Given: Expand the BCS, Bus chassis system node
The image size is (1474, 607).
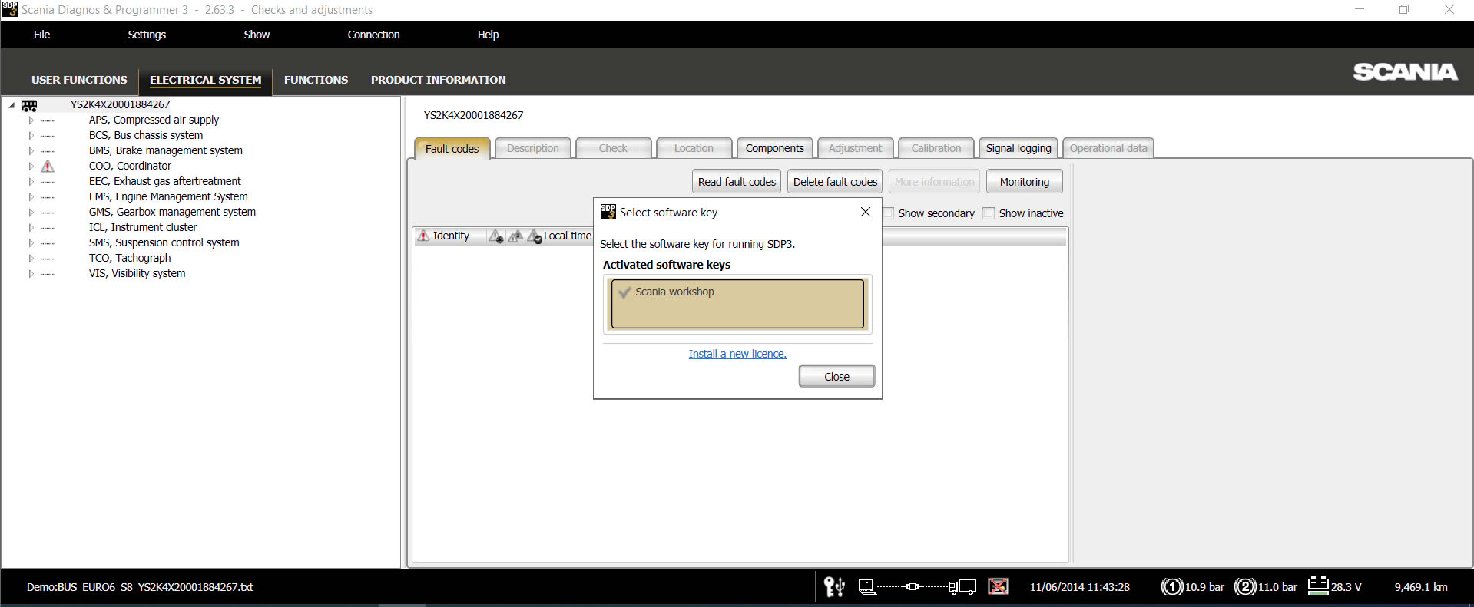Looking at the screenshot, I should tap(31, 136).
